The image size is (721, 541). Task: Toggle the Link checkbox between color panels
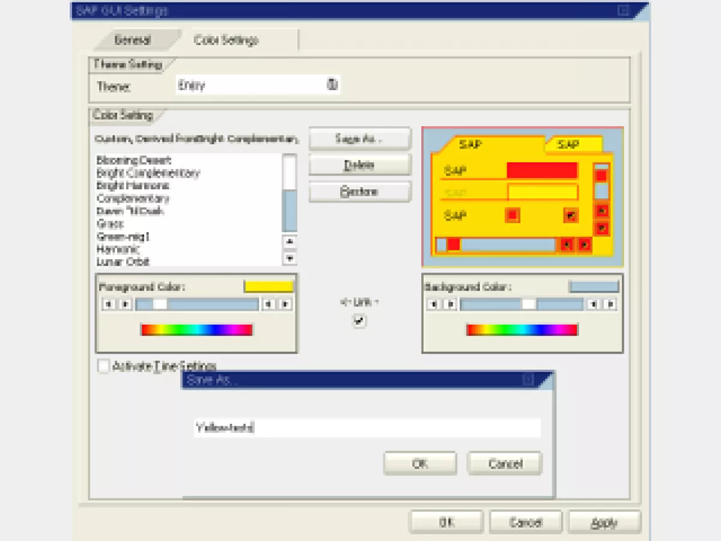tap(359, 321)
